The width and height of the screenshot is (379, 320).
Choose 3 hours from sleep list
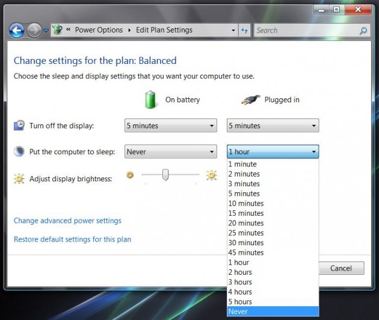pyautogui.click(x=273, y=282)
